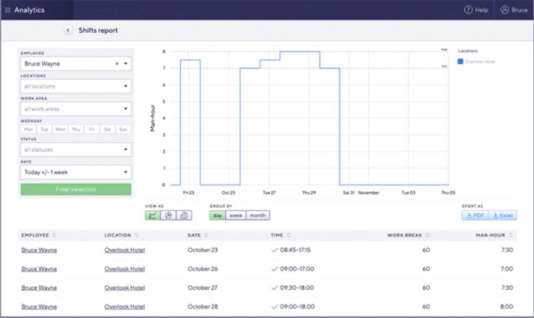Toggle the Mon weekday filter
534x318 pixels.
coord(28,129)
